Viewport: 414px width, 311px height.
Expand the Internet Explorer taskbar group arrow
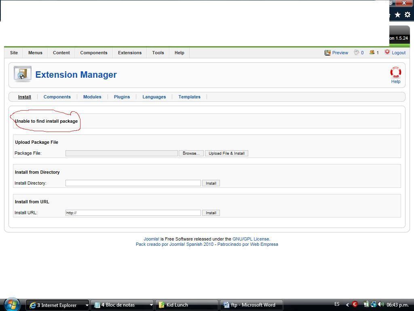87,305
